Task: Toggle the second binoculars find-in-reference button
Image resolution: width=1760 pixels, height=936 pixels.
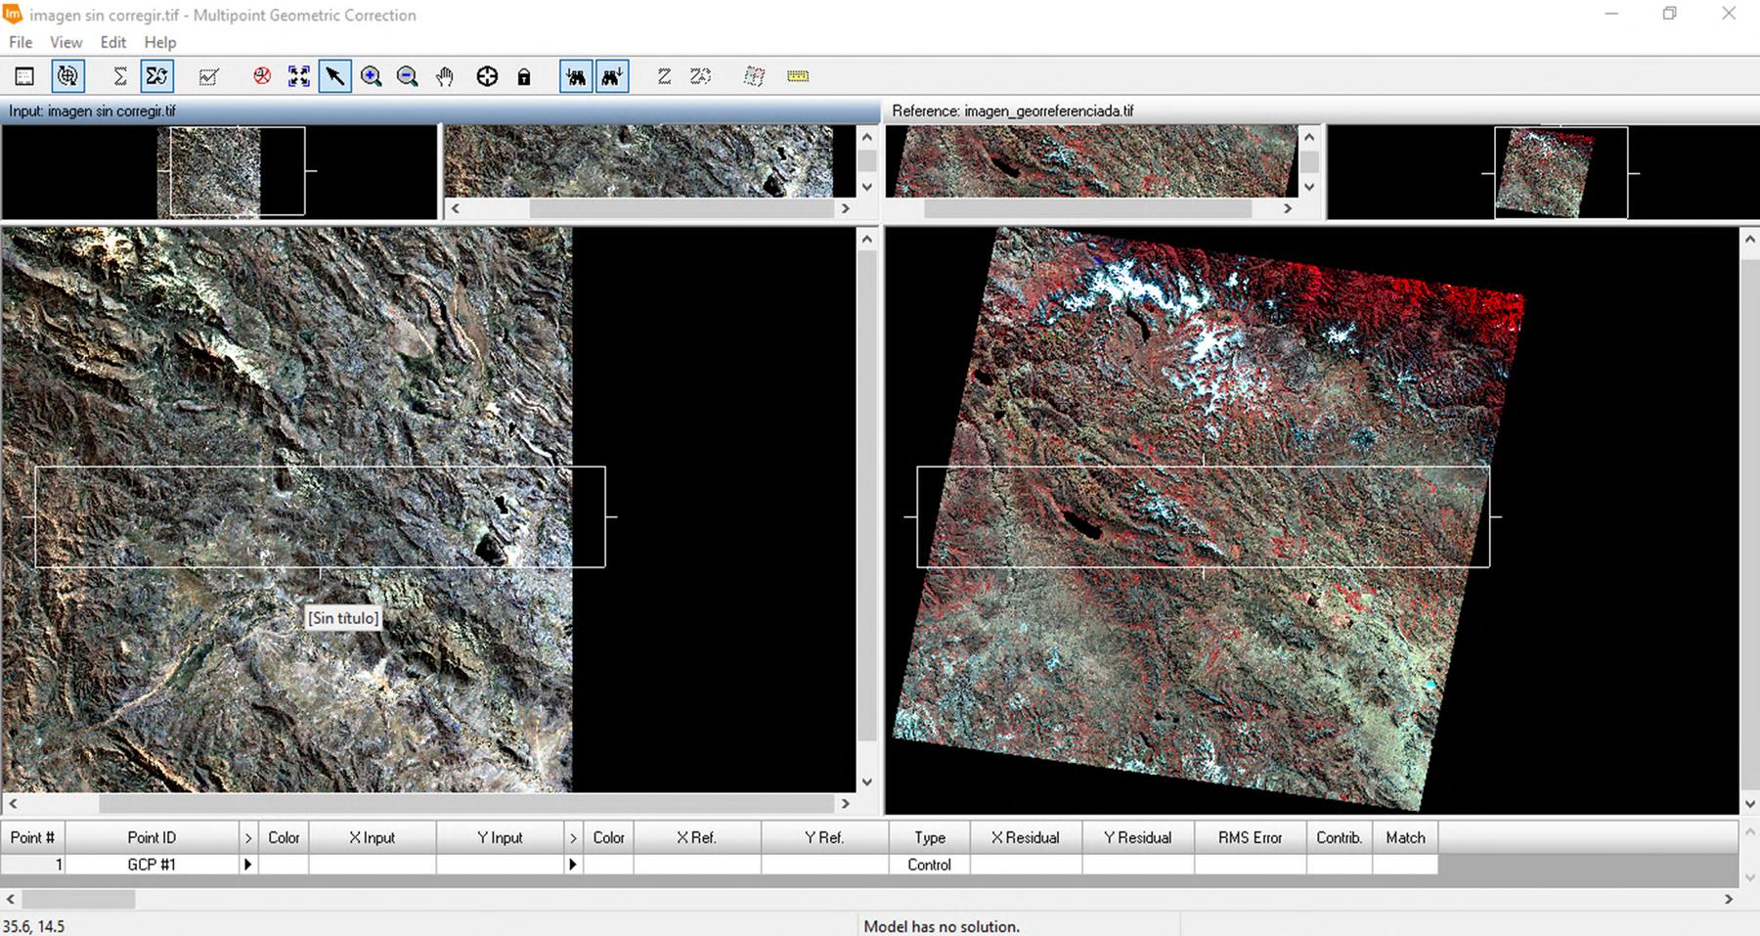Action: click(612, 76)
